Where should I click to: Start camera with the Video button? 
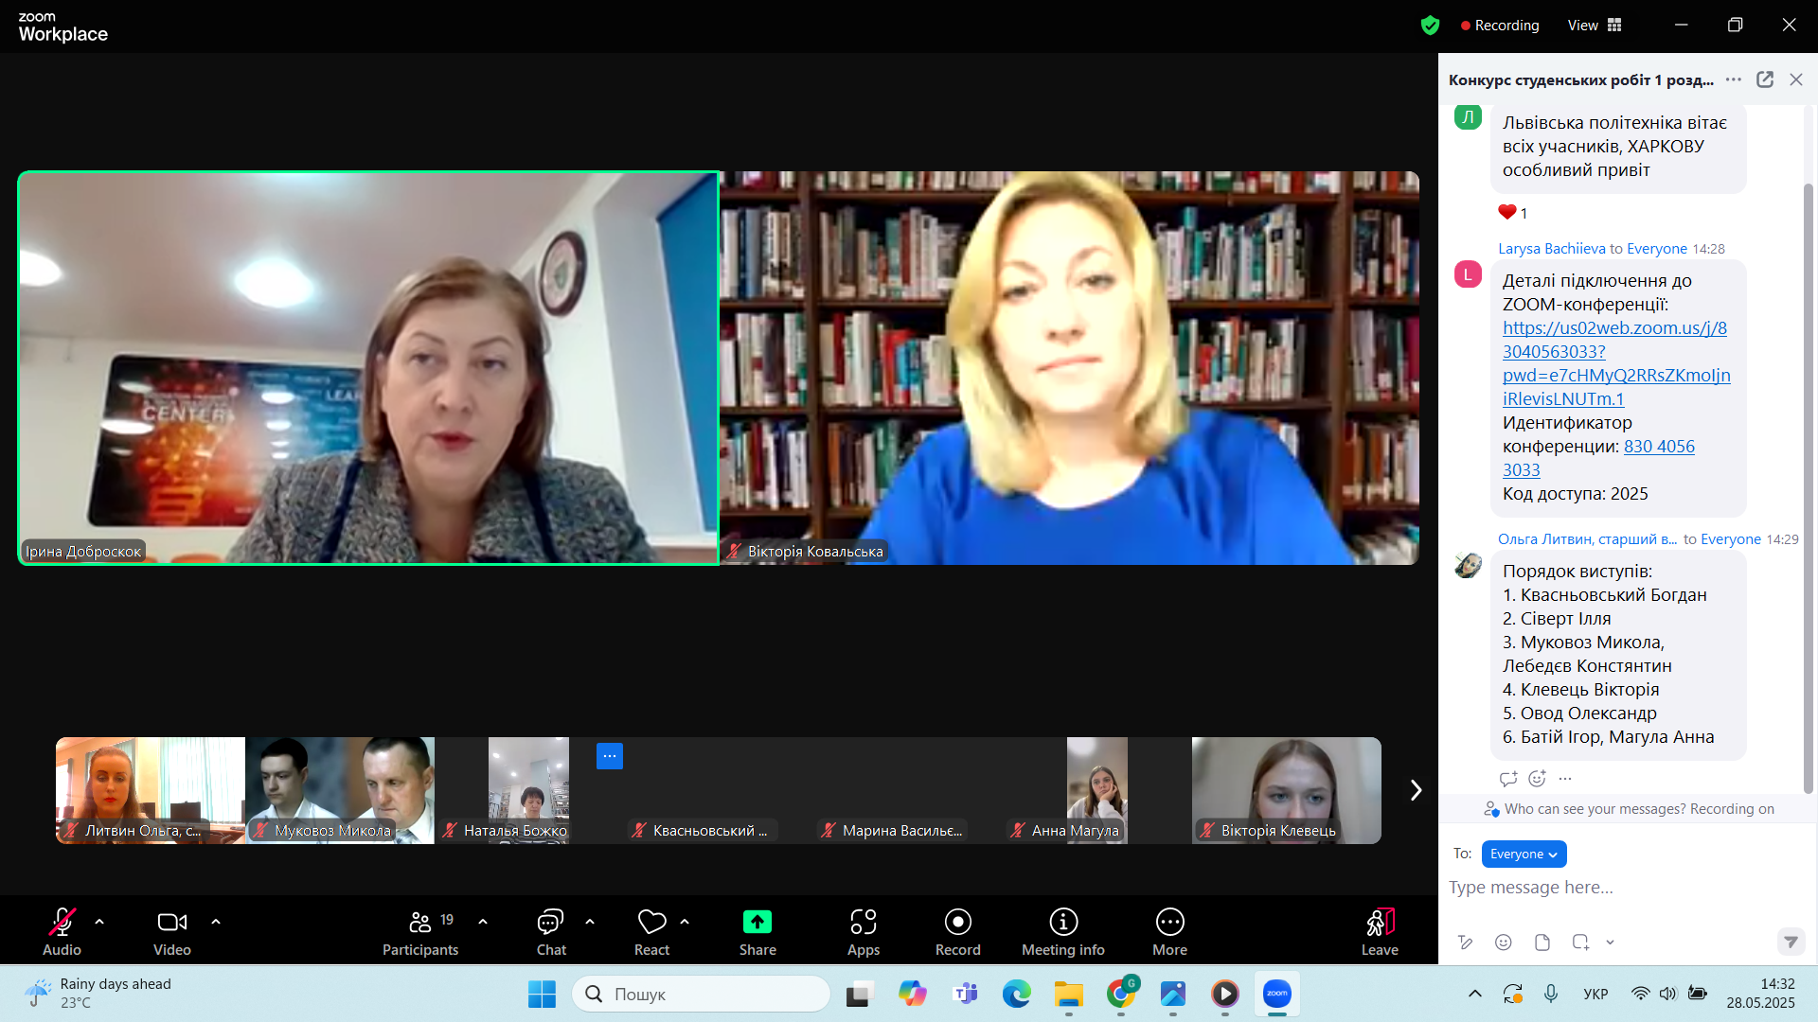172,932
